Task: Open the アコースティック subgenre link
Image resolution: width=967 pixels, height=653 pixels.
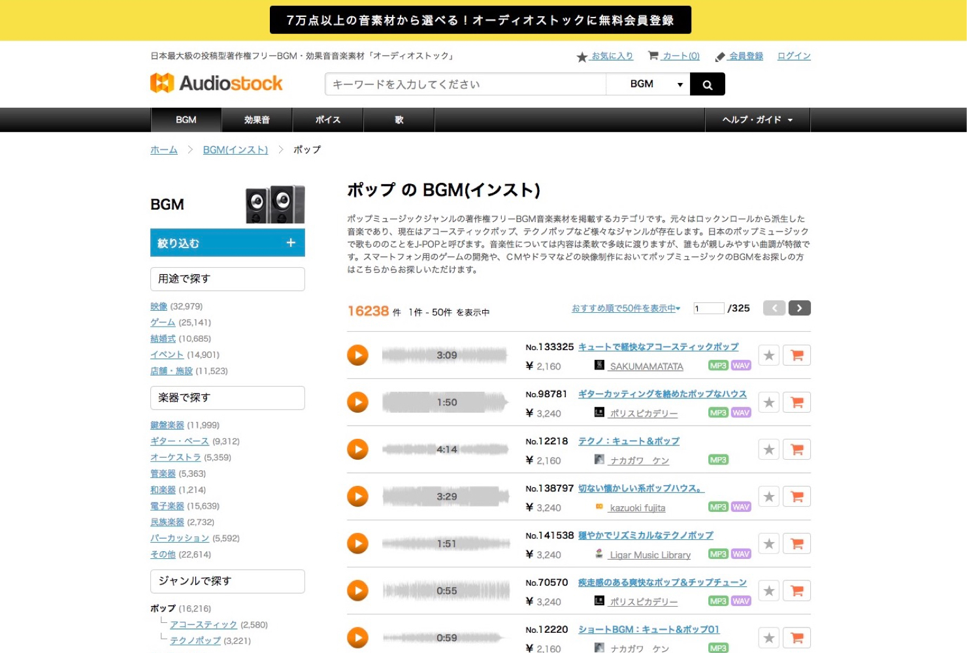Action: [x=203, y=625]
